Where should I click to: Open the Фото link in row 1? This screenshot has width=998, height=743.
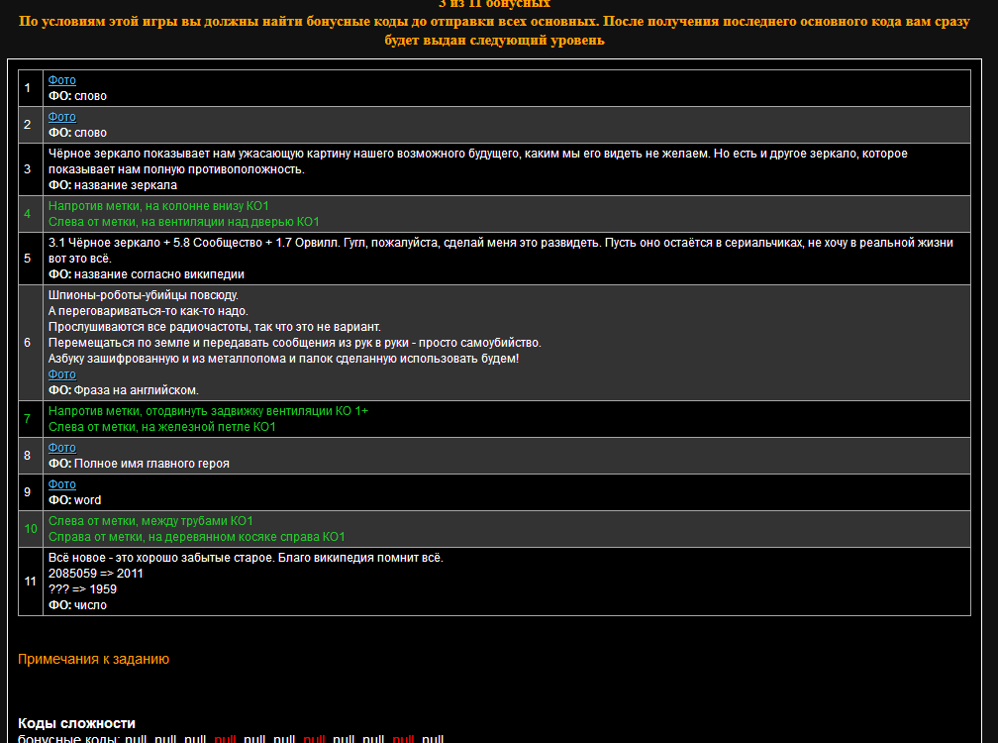[61, 80]
